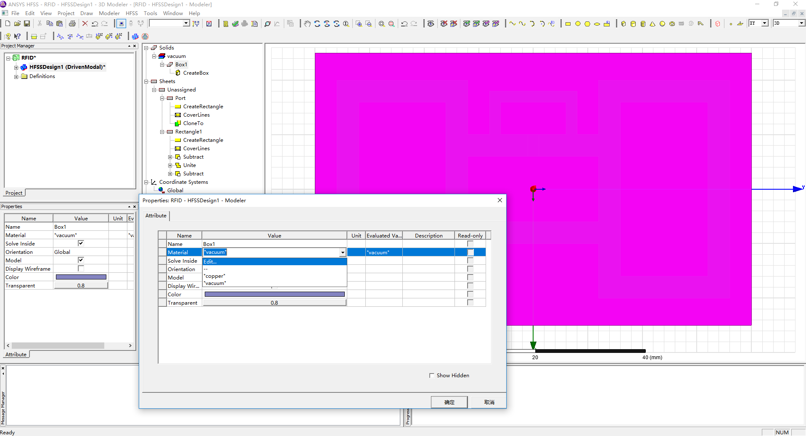Screen dimensions: 806x436
Task: Uncheck Solve Inside in Properties panel
Action: pos(81,243)
